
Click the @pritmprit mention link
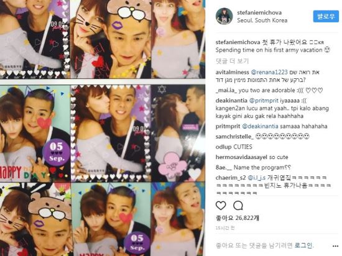pos(264,101)
